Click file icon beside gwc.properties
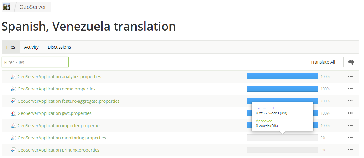364x158 pixels. point(13,113)
